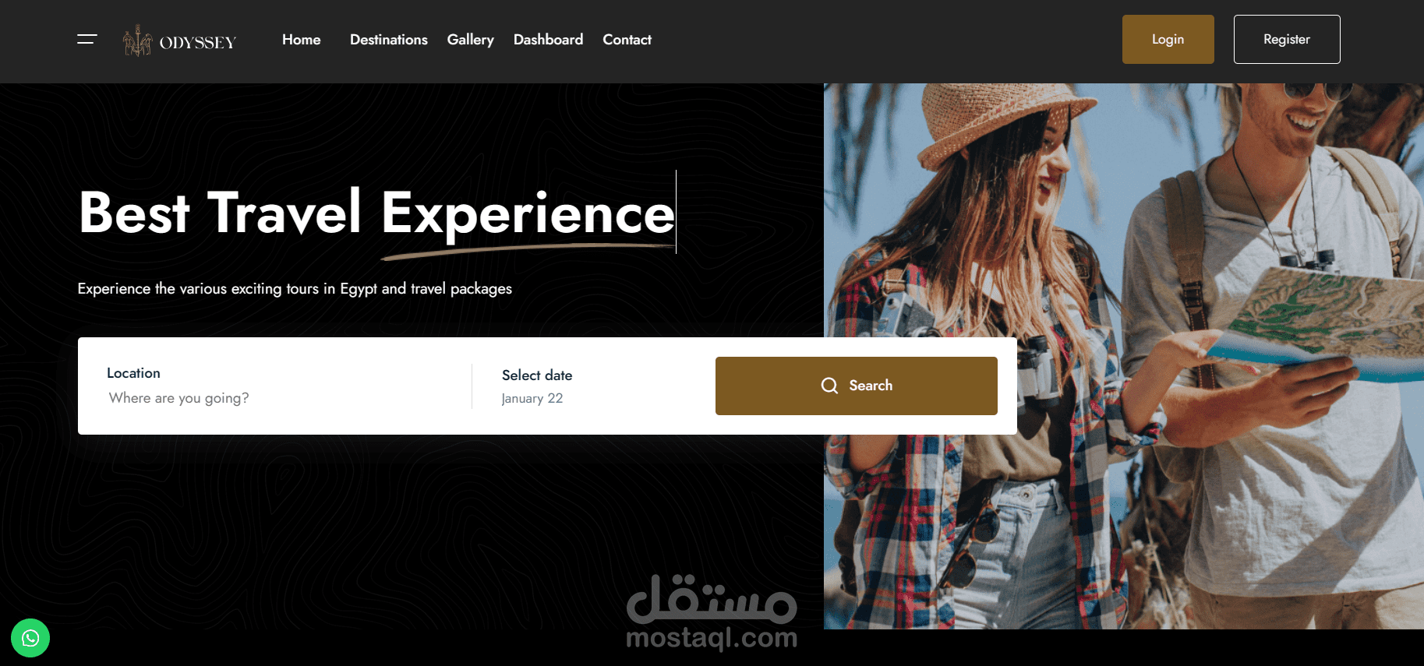
Task: Click the travelers hero photo
Action: (1123, 356)
